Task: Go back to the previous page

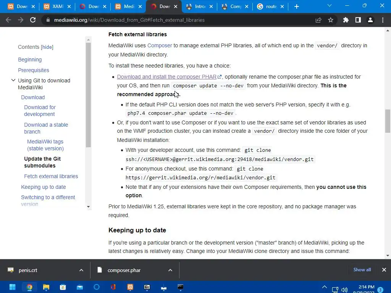Action: coord(8,20)
